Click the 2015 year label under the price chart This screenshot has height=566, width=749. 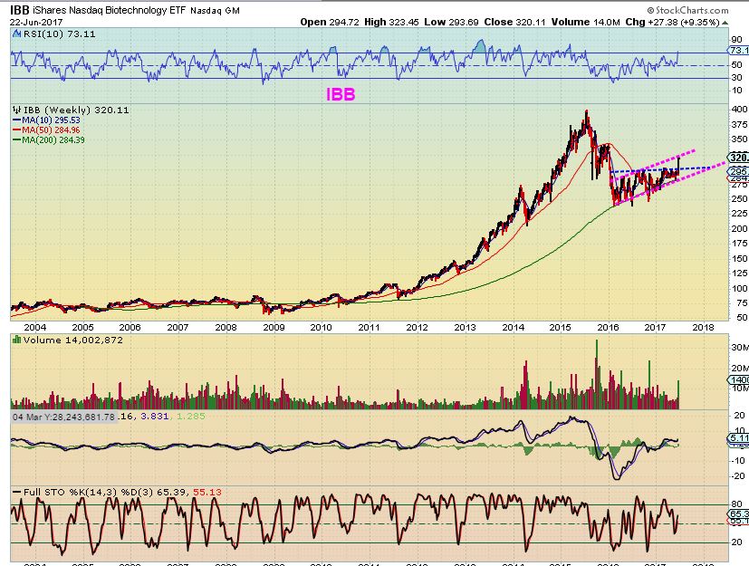coord(560,327)
